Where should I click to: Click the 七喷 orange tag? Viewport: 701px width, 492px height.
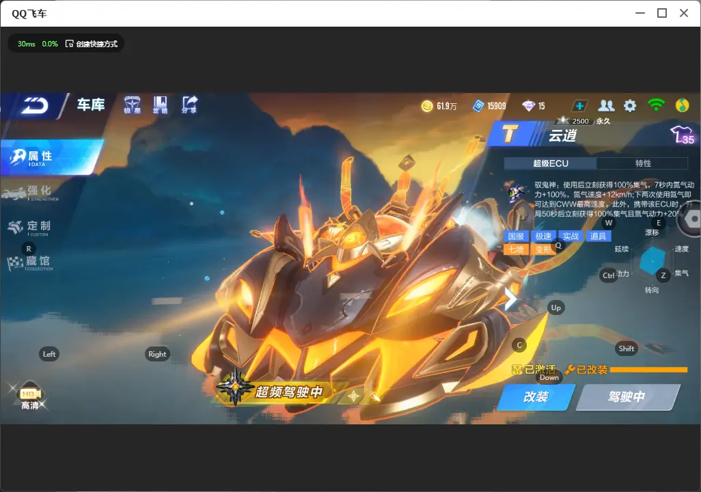pos(516,249)
